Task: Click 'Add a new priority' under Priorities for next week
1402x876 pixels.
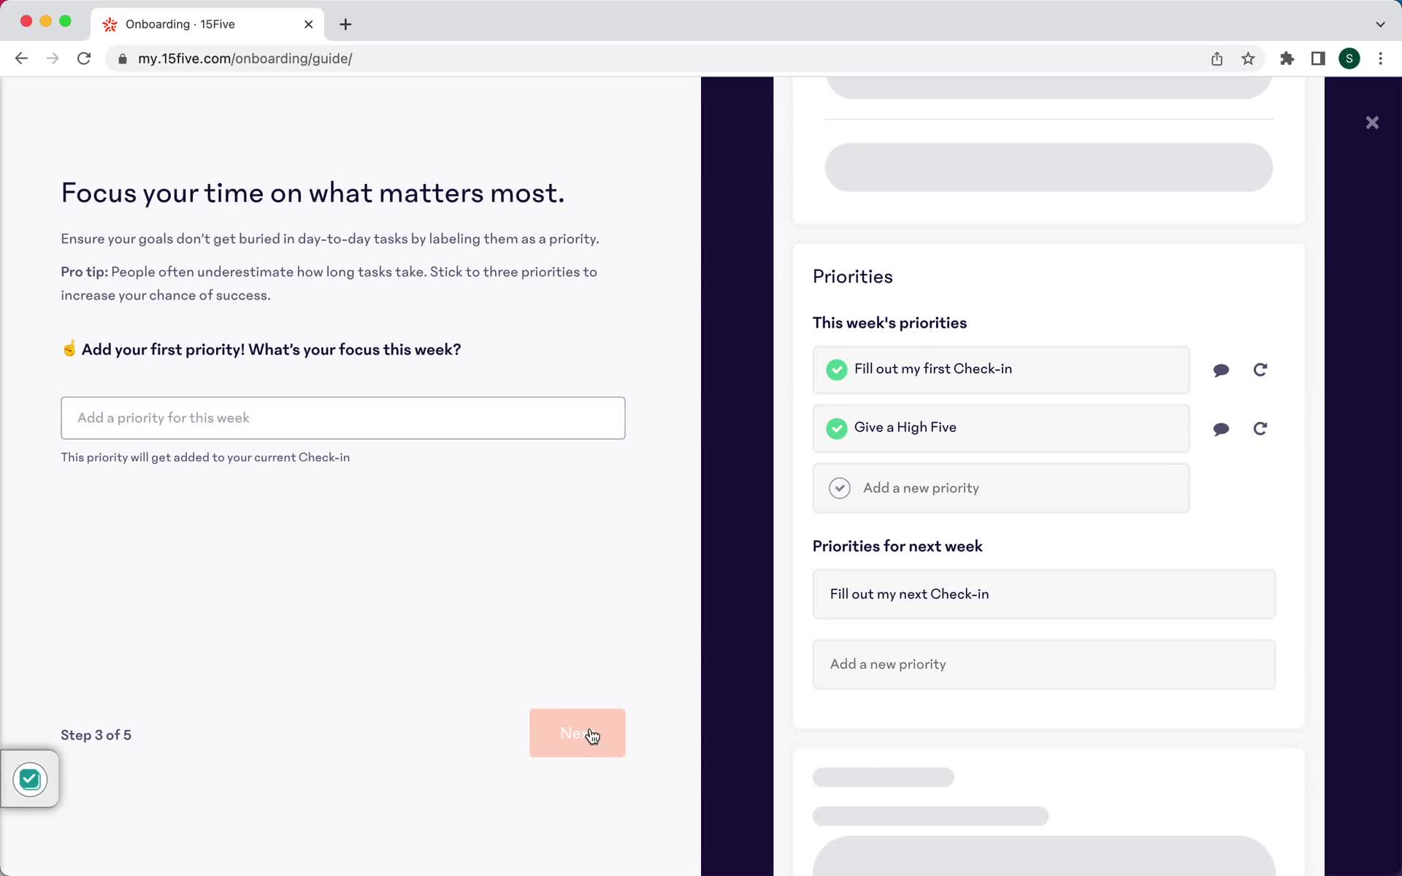Action: pyautogui.click(x=1043, y=664)
